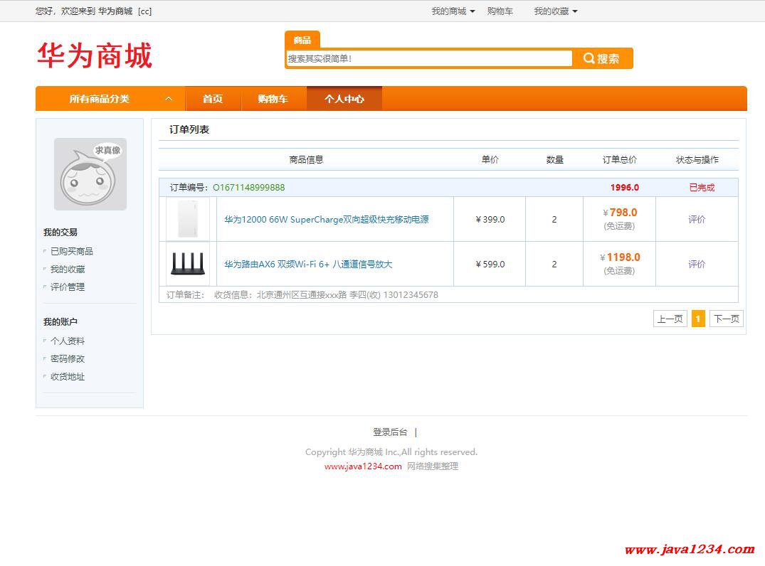Go to the 首页 navigation tab
The image size is (765, 566).
click(x=213, y=99)
